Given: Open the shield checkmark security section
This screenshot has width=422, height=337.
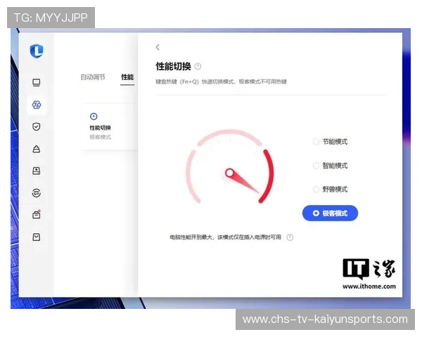Looking at the screenshot, I should click(x=37, y=126).
